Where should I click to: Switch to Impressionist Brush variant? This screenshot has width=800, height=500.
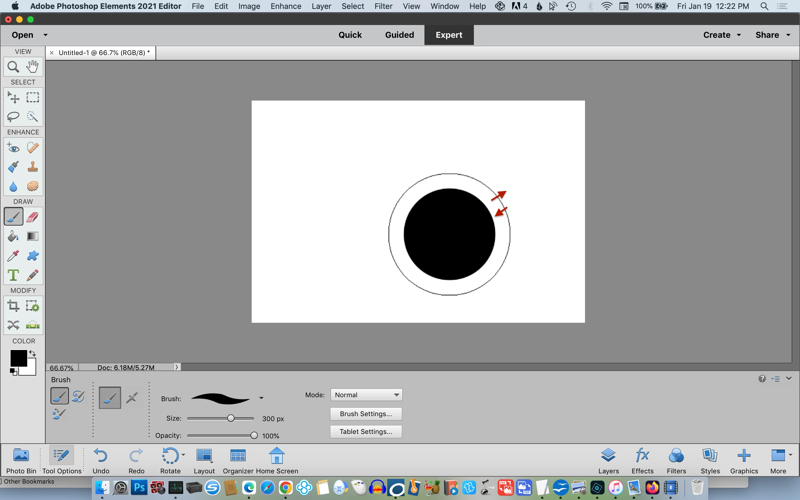(78, 396)
